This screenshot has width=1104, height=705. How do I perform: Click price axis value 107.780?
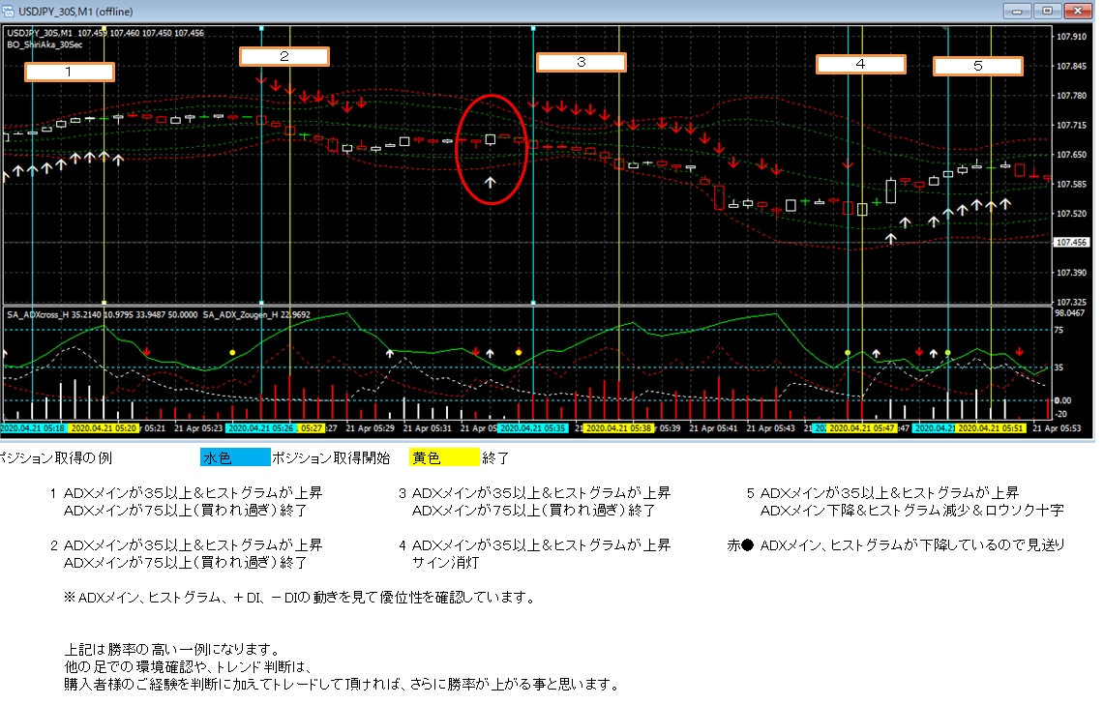click(x=1071, y=96)
